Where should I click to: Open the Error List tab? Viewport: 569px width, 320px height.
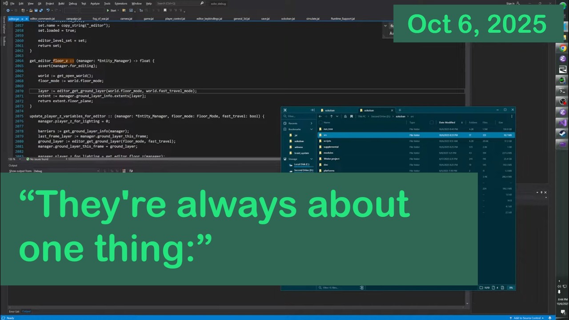click(14, 312)
